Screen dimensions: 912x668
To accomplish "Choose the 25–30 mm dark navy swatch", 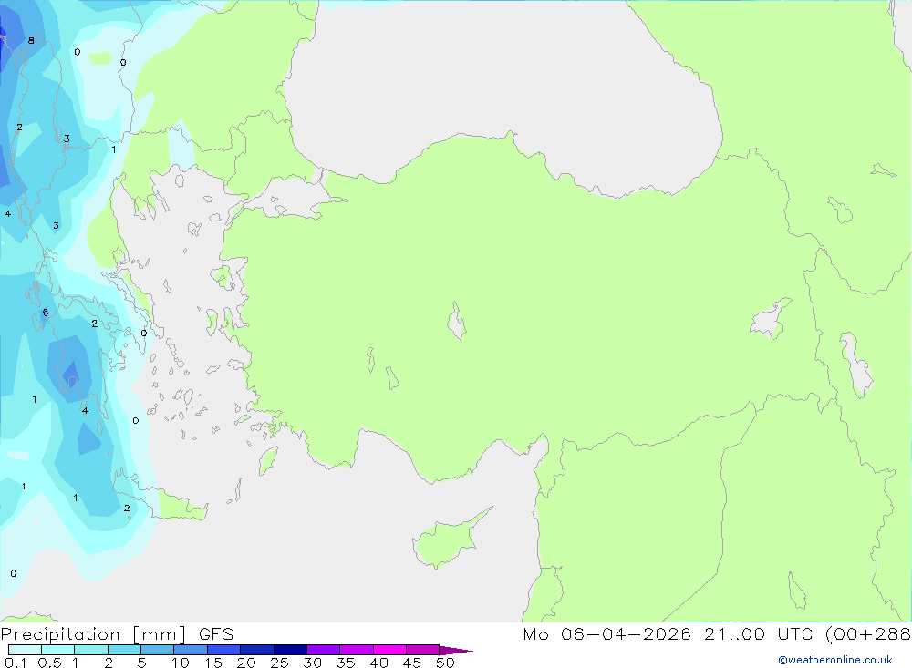I will pyautogui.click(x=290, y=650).
